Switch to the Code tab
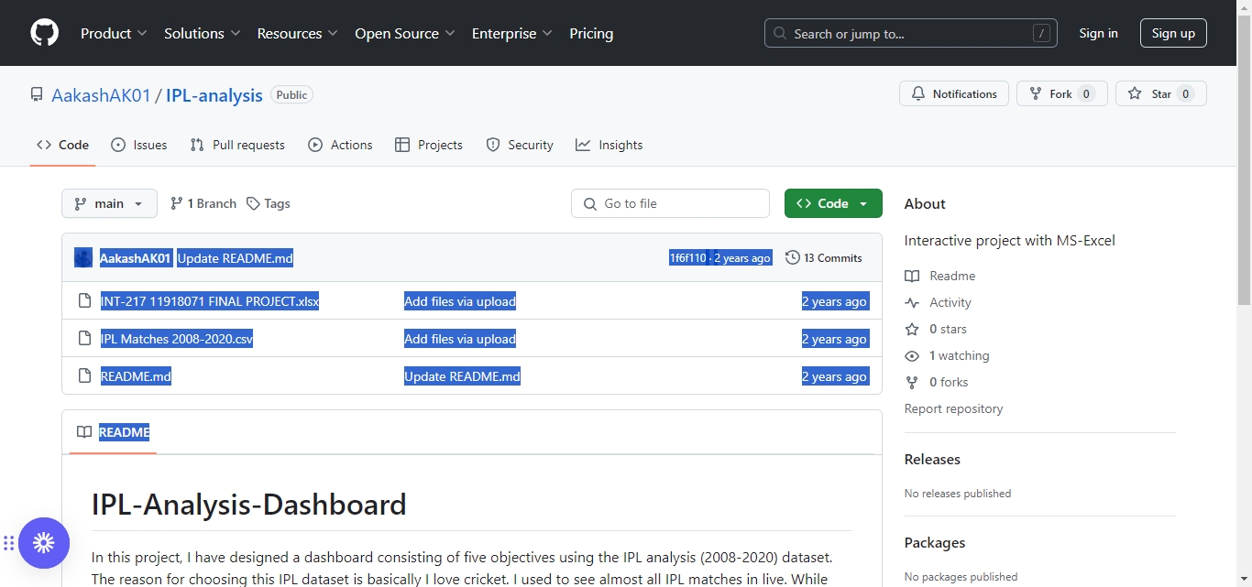 (62, 145)
